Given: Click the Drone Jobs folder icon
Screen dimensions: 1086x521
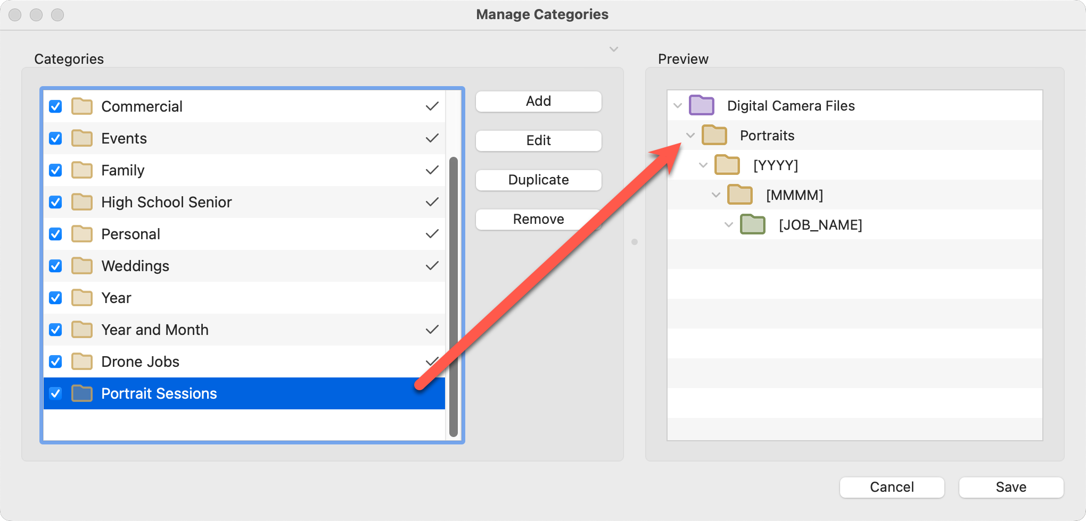Looking at the screenshot, I should coord(82,362).
